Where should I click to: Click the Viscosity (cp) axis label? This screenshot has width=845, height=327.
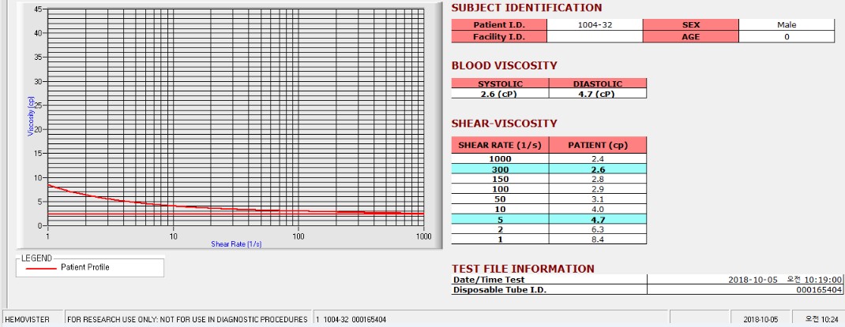coord(31,116)
